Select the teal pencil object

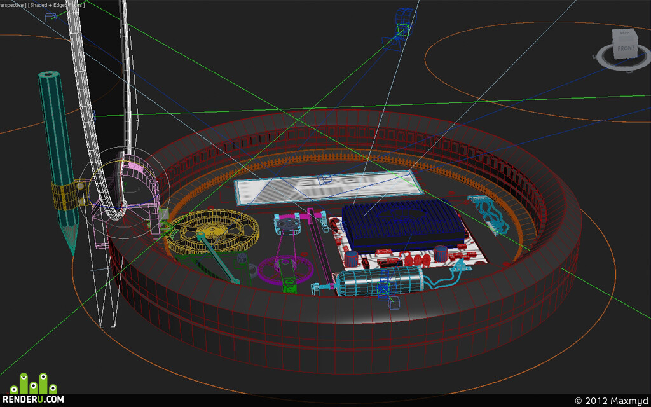coord(58,158)
